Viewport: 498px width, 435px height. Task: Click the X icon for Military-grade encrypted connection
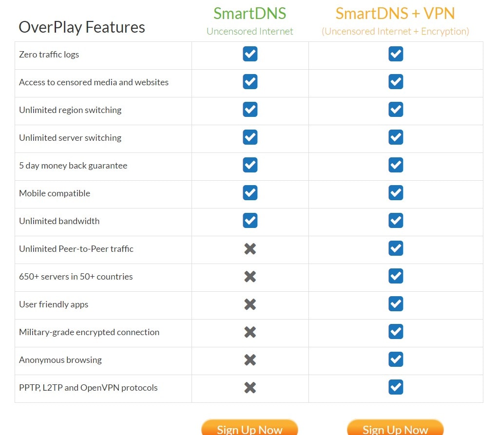click(250, 332)
